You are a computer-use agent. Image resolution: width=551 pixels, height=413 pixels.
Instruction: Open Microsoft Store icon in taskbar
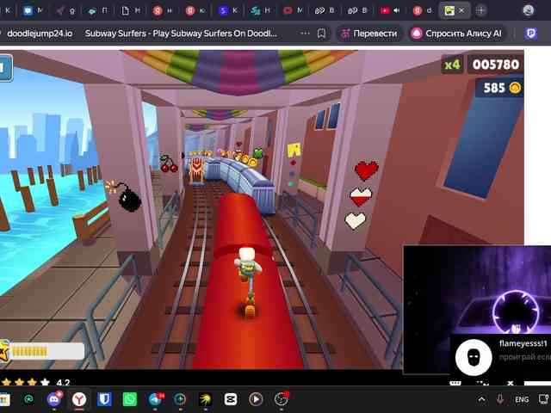pos(4,399)
